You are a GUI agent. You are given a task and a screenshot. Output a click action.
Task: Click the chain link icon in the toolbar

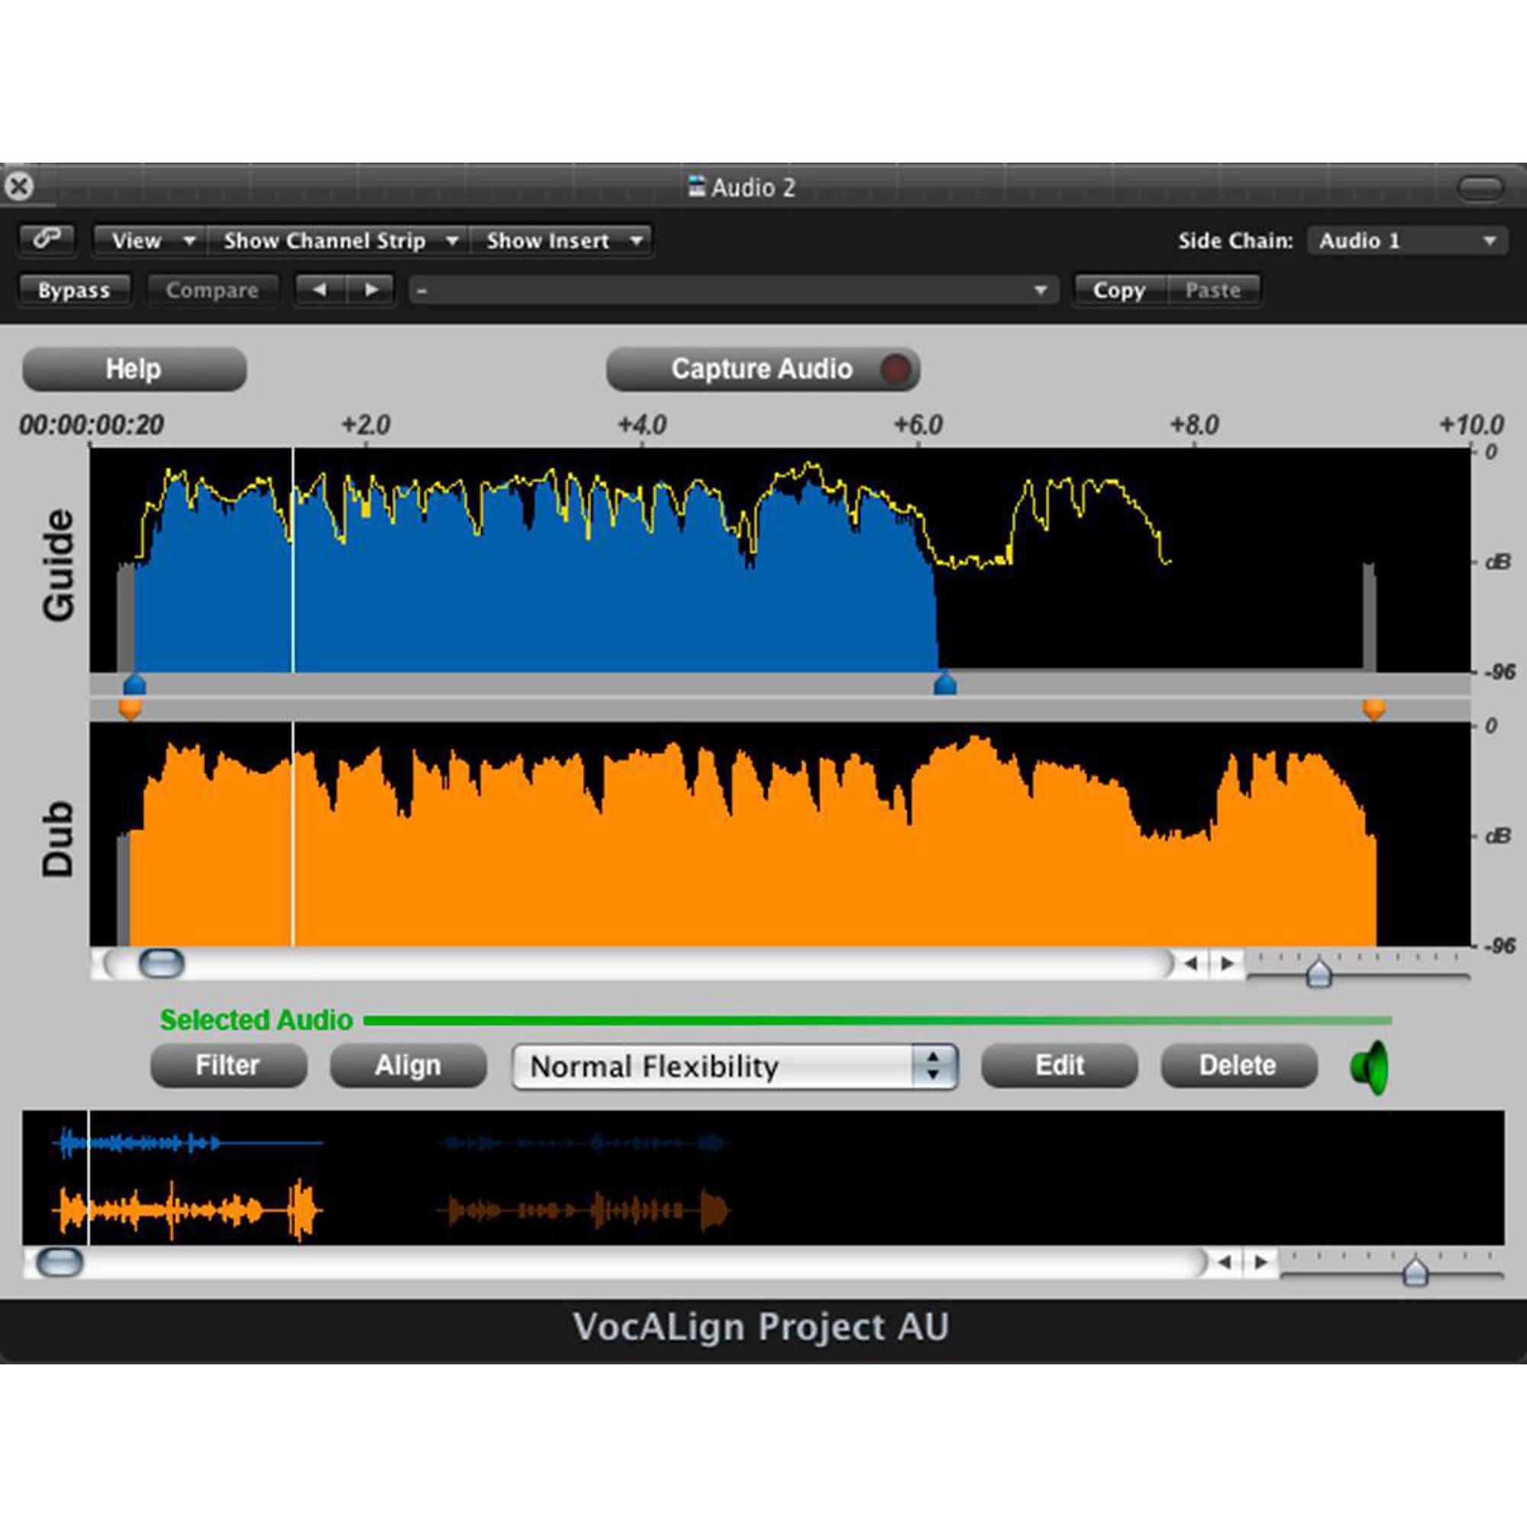[x=46, y=240]
